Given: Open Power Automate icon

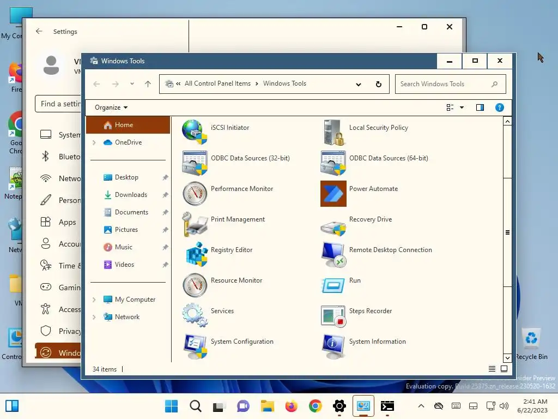Looking at the screenshot, I should click(x=333, y=194).
